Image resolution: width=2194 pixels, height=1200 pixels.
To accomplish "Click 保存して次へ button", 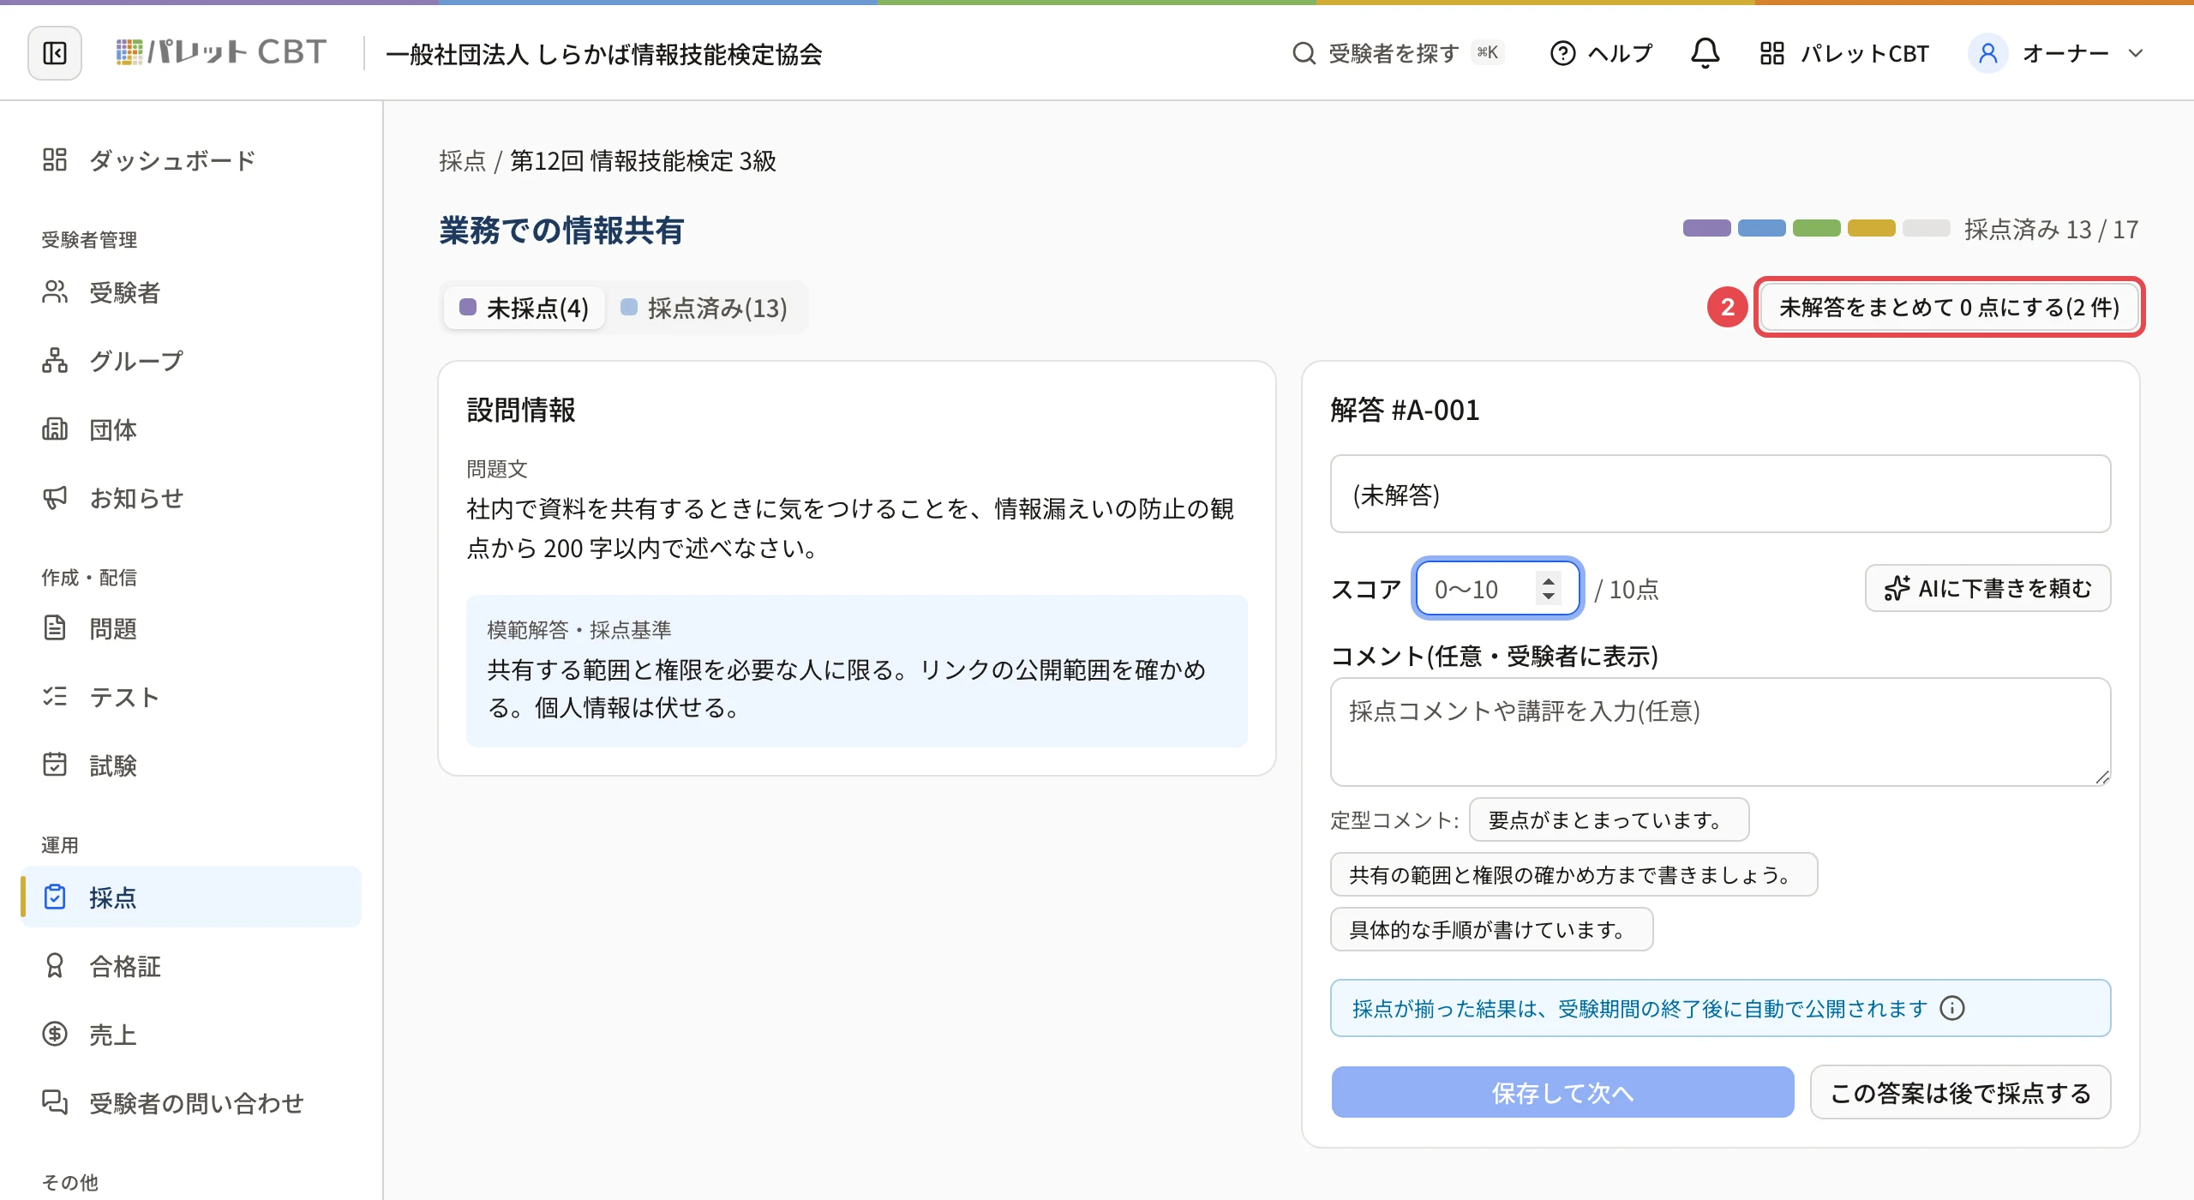I will coord(1562,1092).
